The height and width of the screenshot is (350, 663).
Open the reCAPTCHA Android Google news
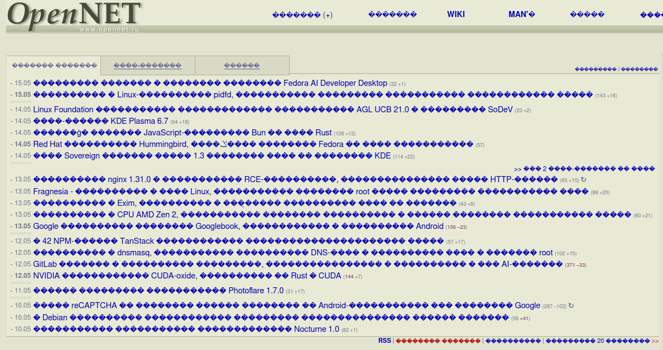pos(287,305)
